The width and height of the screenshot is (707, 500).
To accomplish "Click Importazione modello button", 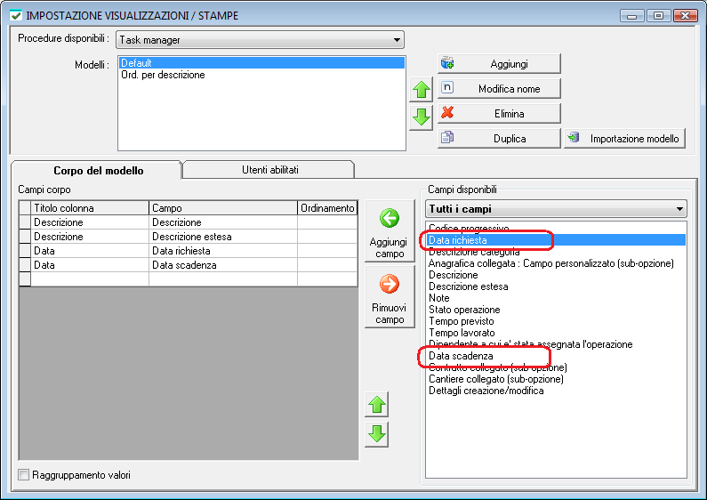I will 625,138.
